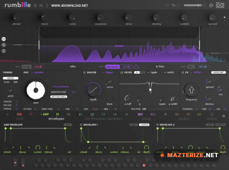The width and height of the screenshot is (229, 170).
Task: Select the AD tab
Action: [199, 114]
